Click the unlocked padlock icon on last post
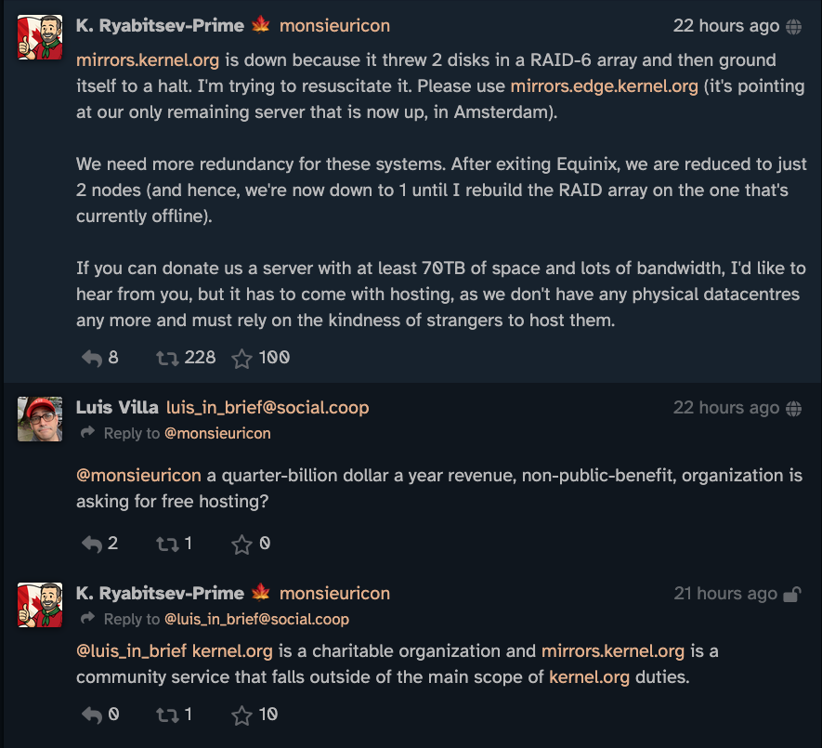Viewport: 822px width, 748px height. tap(792, 594)
